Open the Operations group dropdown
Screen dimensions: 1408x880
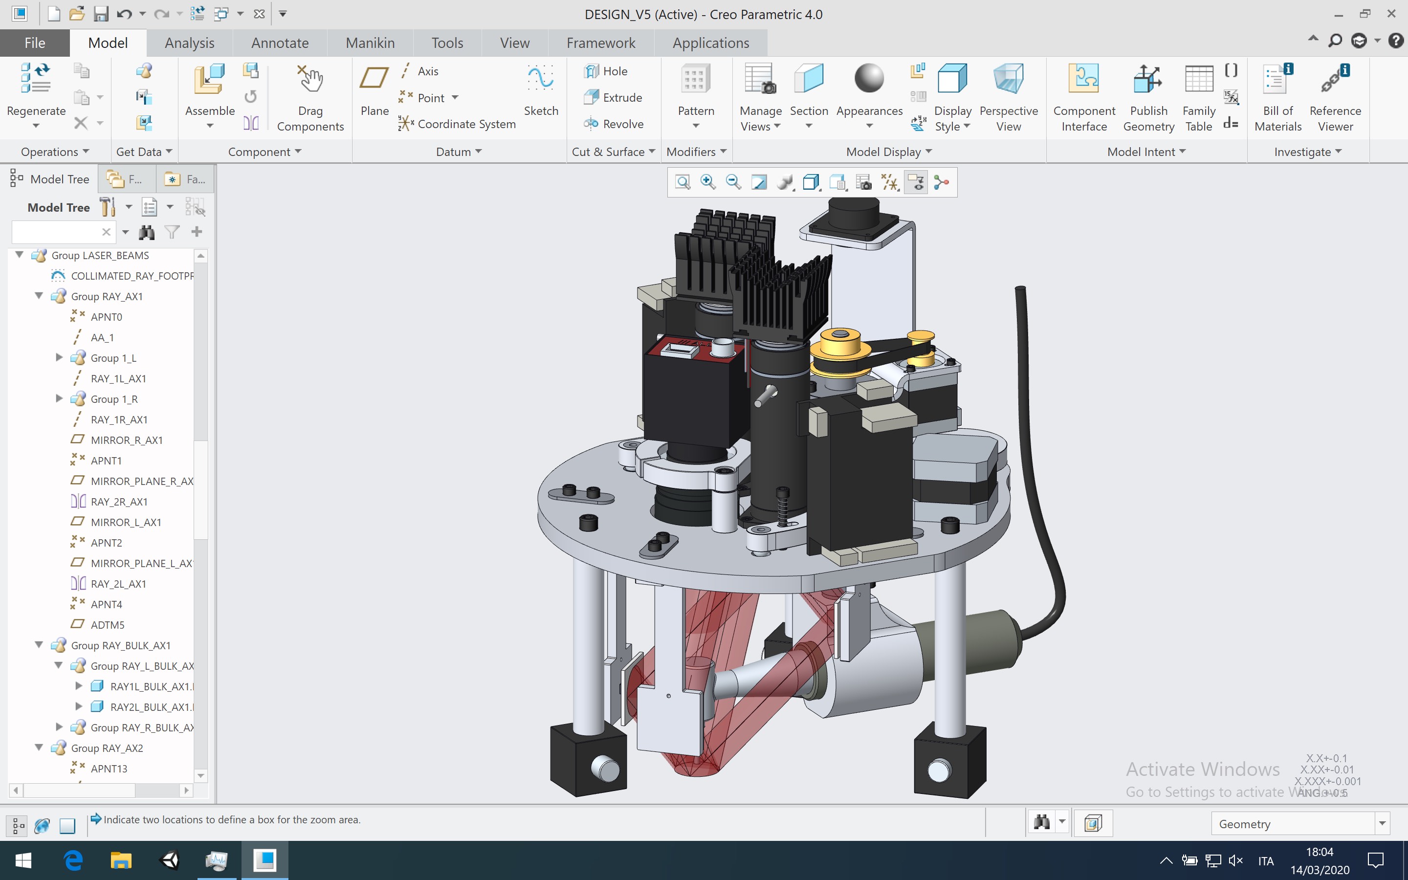click(55, 152)
